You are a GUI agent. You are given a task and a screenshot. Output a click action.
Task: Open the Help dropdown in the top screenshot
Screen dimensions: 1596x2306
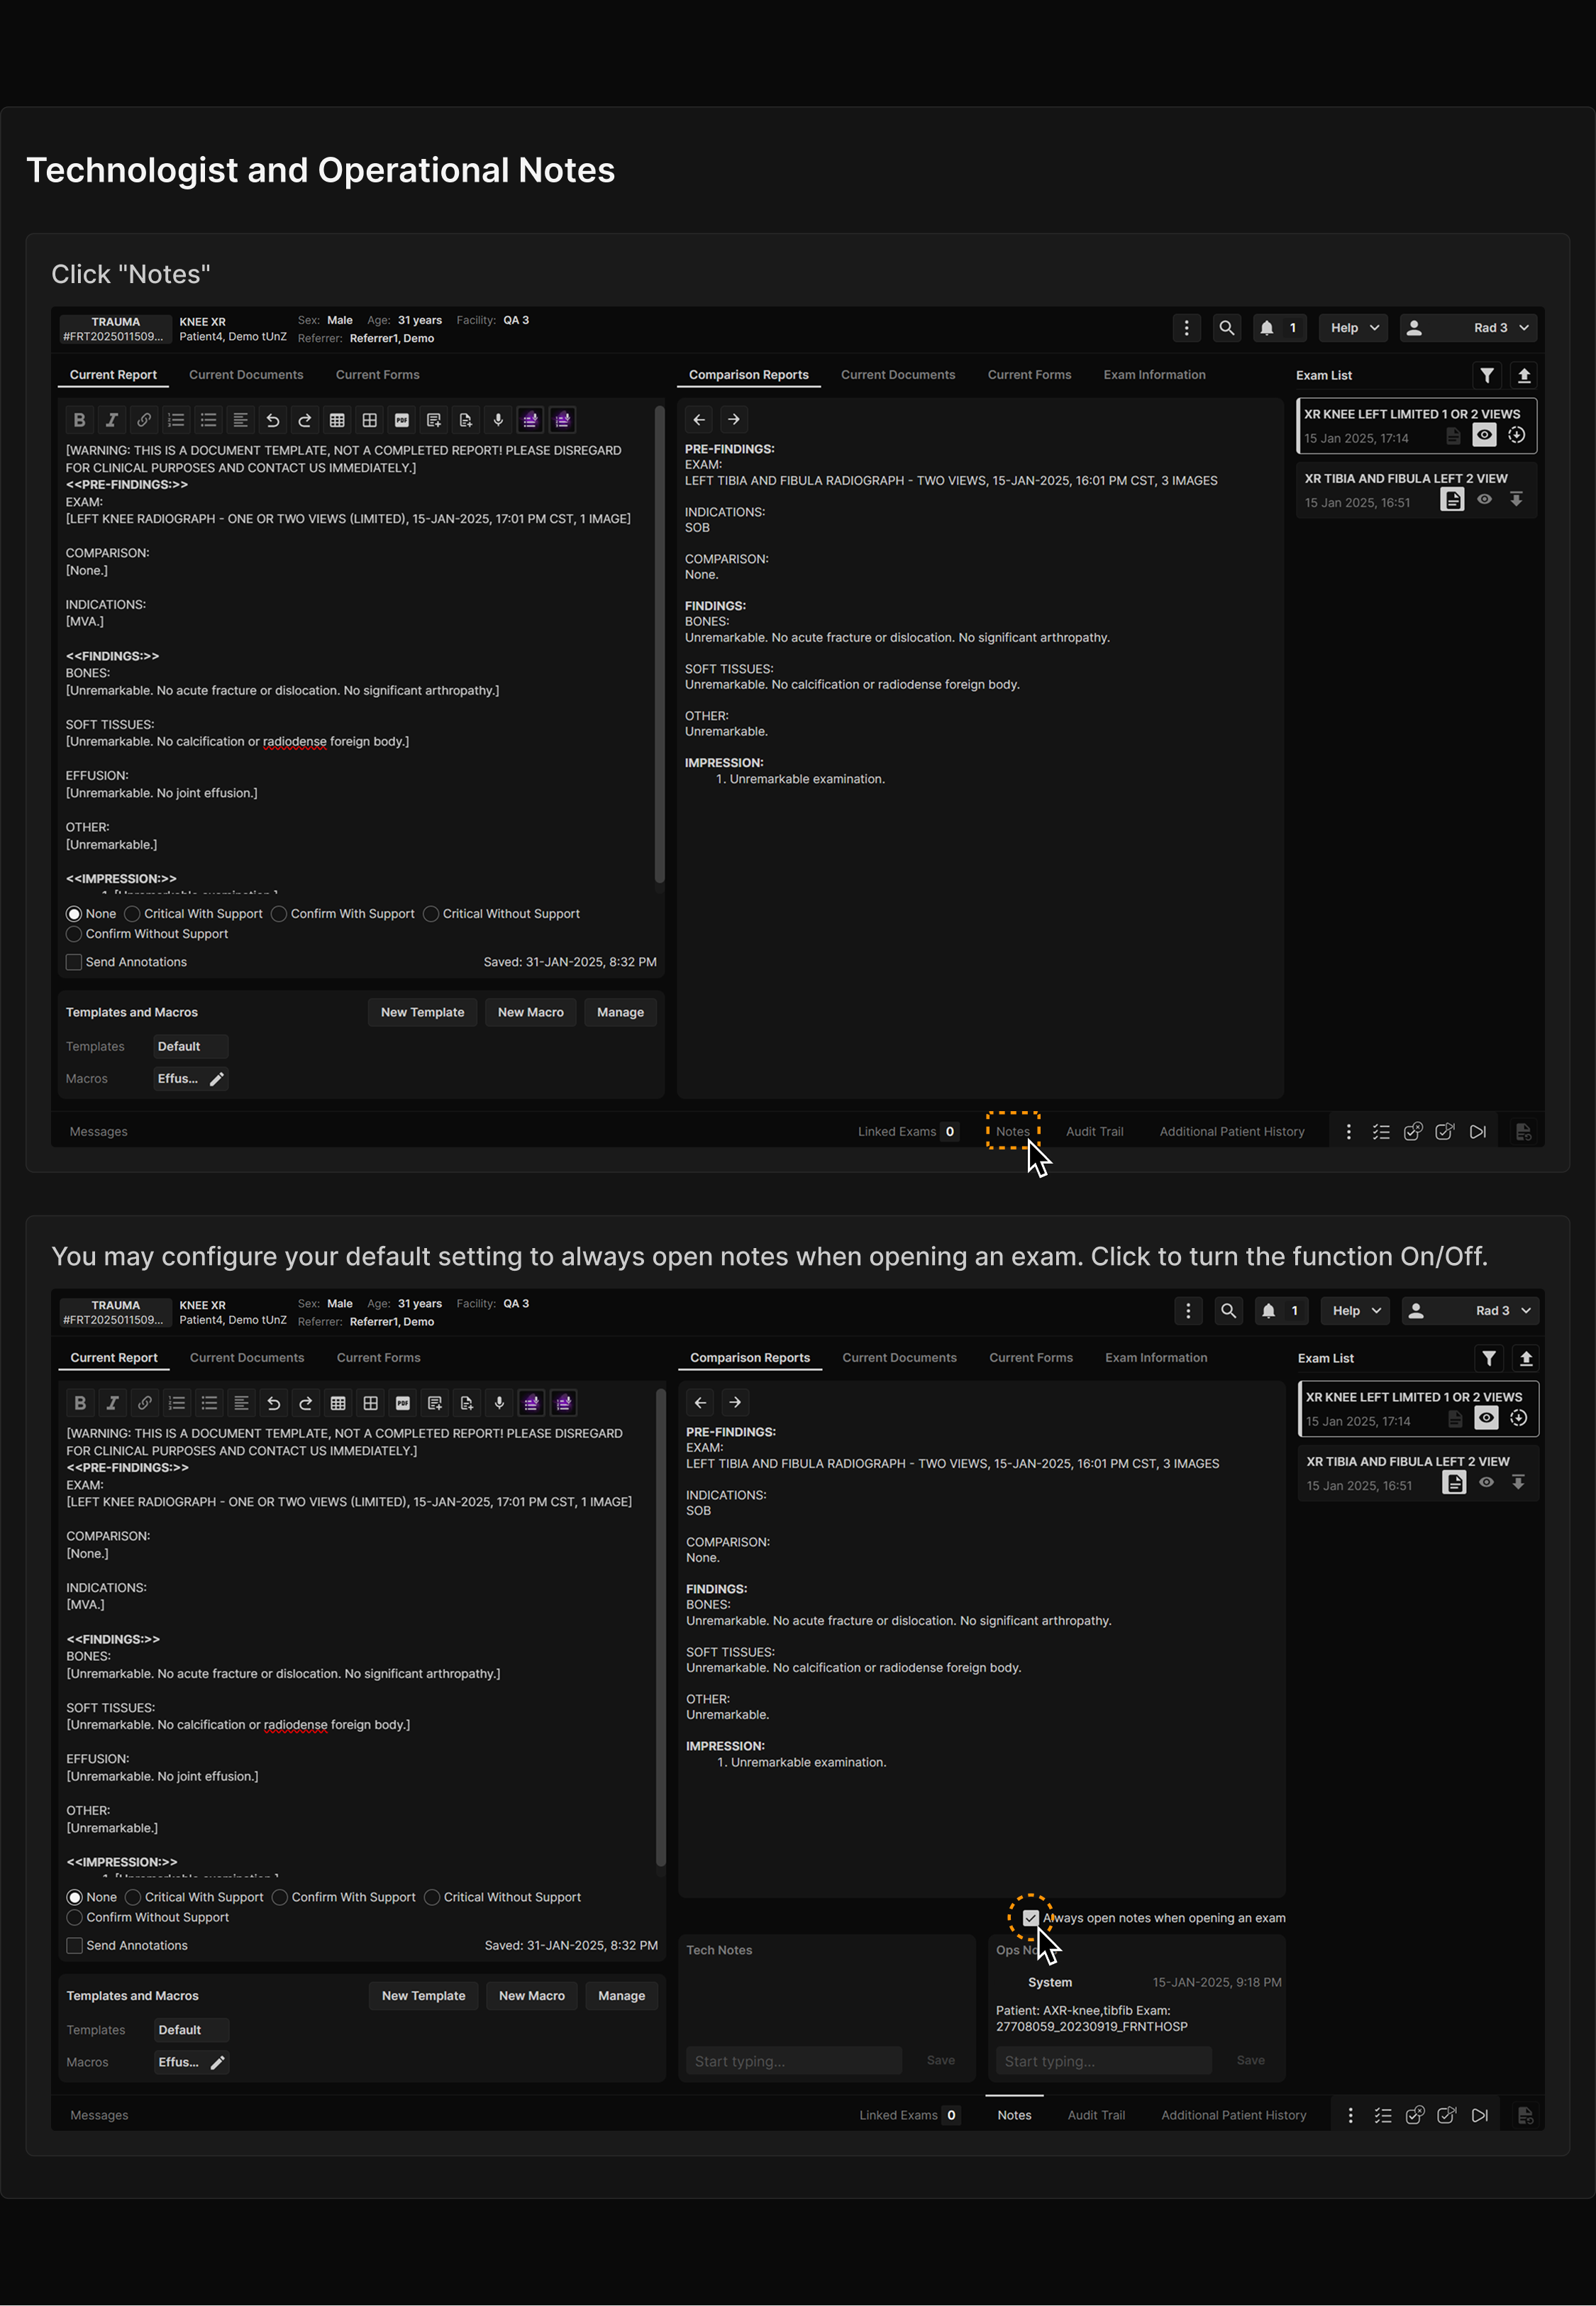point(1353,328)
